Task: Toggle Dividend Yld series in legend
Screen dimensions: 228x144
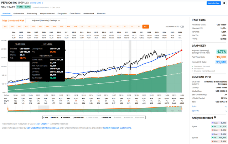Action: point(128,117)
